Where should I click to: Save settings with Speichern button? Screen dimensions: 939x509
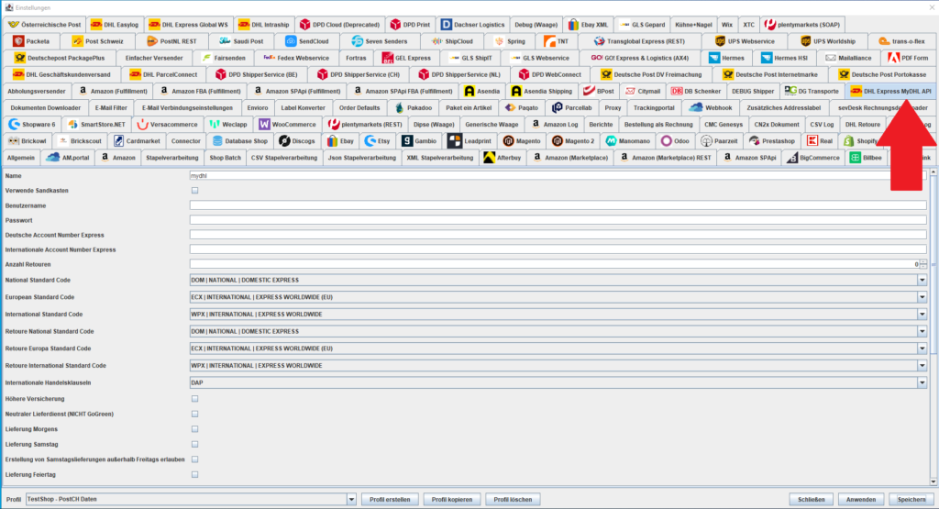point(911,500)
